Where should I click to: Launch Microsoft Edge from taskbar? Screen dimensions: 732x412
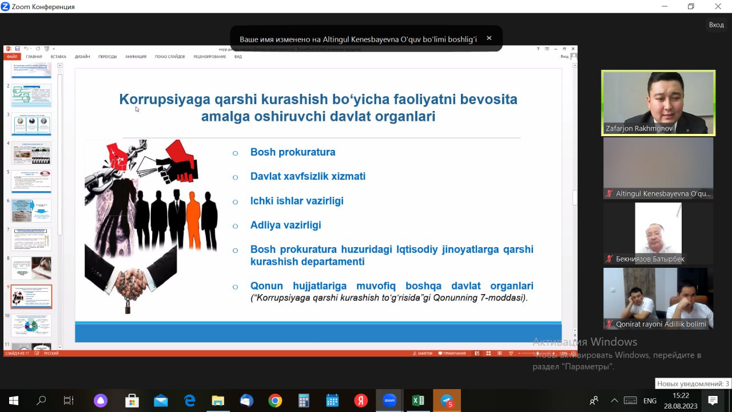click(189, 401)
